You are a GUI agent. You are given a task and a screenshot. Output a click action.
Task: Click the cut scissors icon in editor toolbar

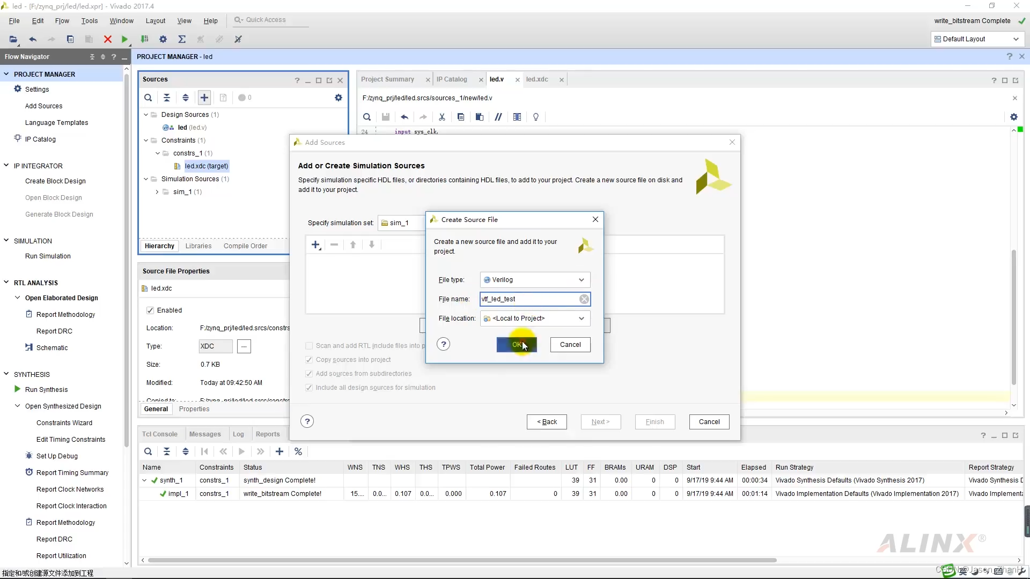442,117
